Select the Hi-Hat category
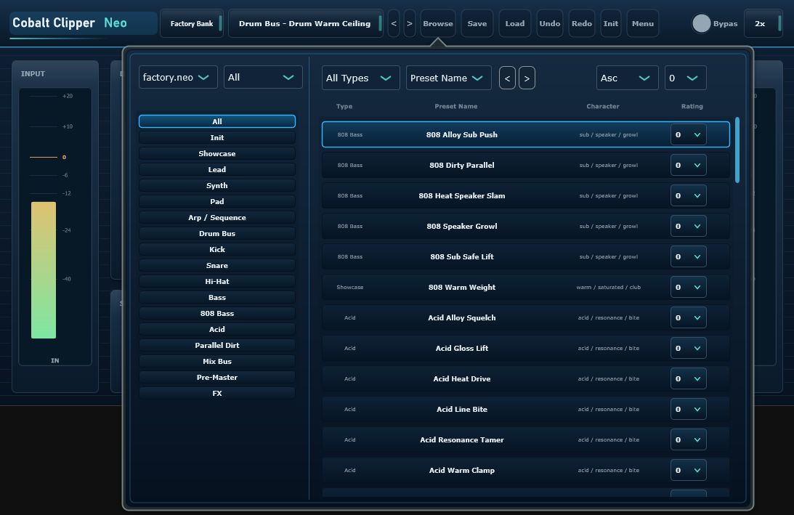794x515 pixels. click(216, 282)
